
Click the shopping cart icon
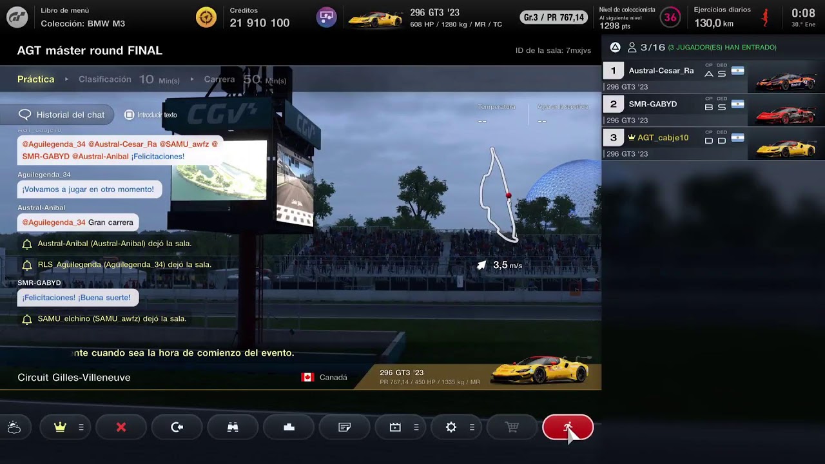512,427
